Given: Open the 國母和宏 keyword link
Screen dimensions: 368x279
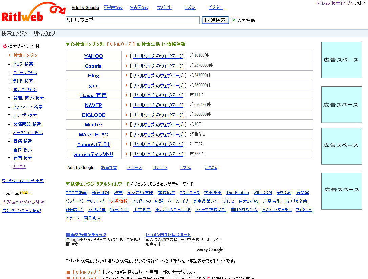Looking at the screenshot, I should pyautogui.click(x=92, y=218).
